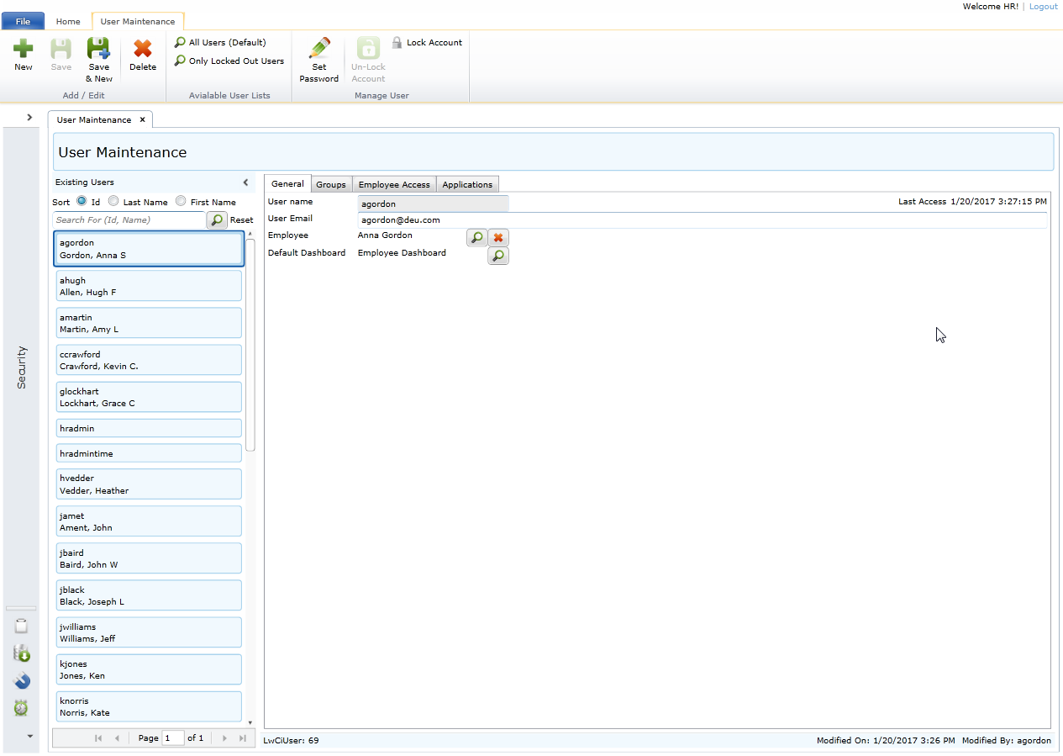The width and height of the screenshot is (1063, 756).
Task: Select user jwilliams Williams, Jeff
Action: [150, 632]
